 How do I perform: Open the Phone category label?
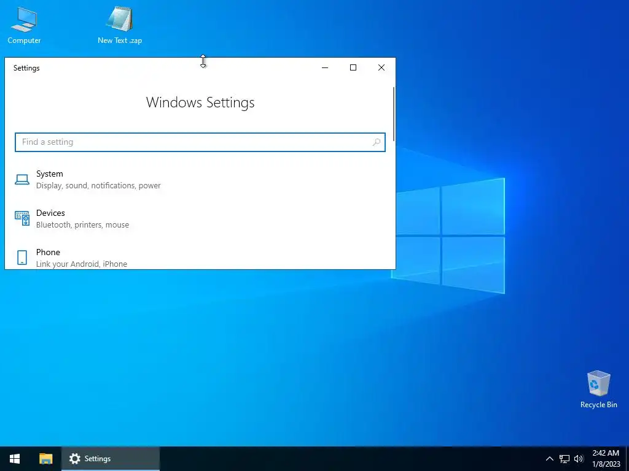(48, 252)
